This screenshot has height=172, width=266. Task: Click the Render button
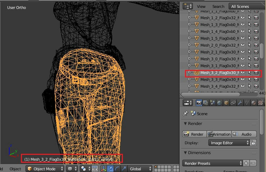[194, 134]
